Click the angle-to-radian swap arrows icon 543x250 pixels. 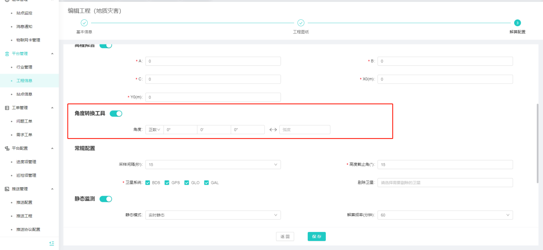[x=273, y=130]
